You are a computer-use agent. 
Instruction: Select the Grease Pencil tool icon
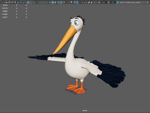(x=24, y=2)
